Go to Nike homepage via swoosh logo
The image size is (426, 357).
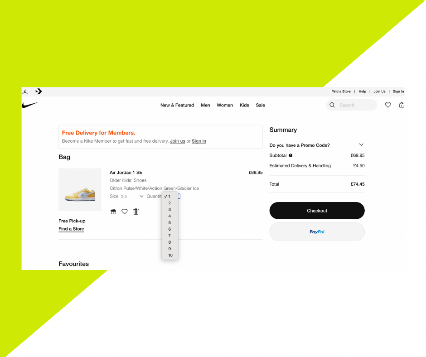pyautogui.click(x=30, y=105)
